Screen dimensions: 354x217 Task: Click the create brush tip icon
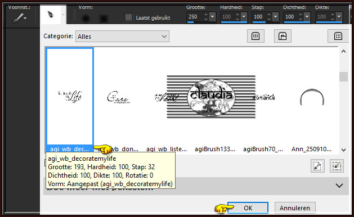[x=317, y=166]
